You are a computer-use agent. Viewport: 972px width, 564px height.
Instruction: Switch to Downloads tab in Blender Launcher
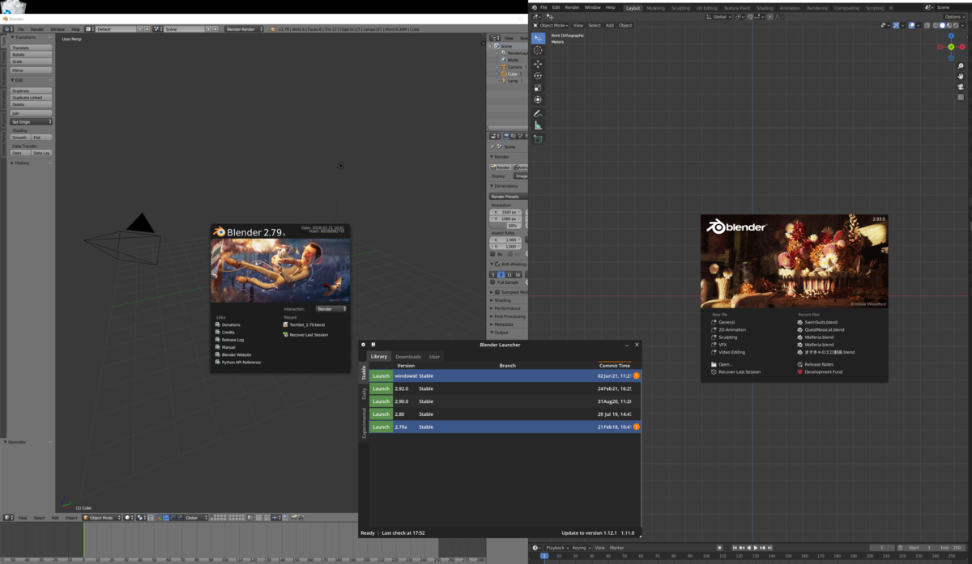408,357
